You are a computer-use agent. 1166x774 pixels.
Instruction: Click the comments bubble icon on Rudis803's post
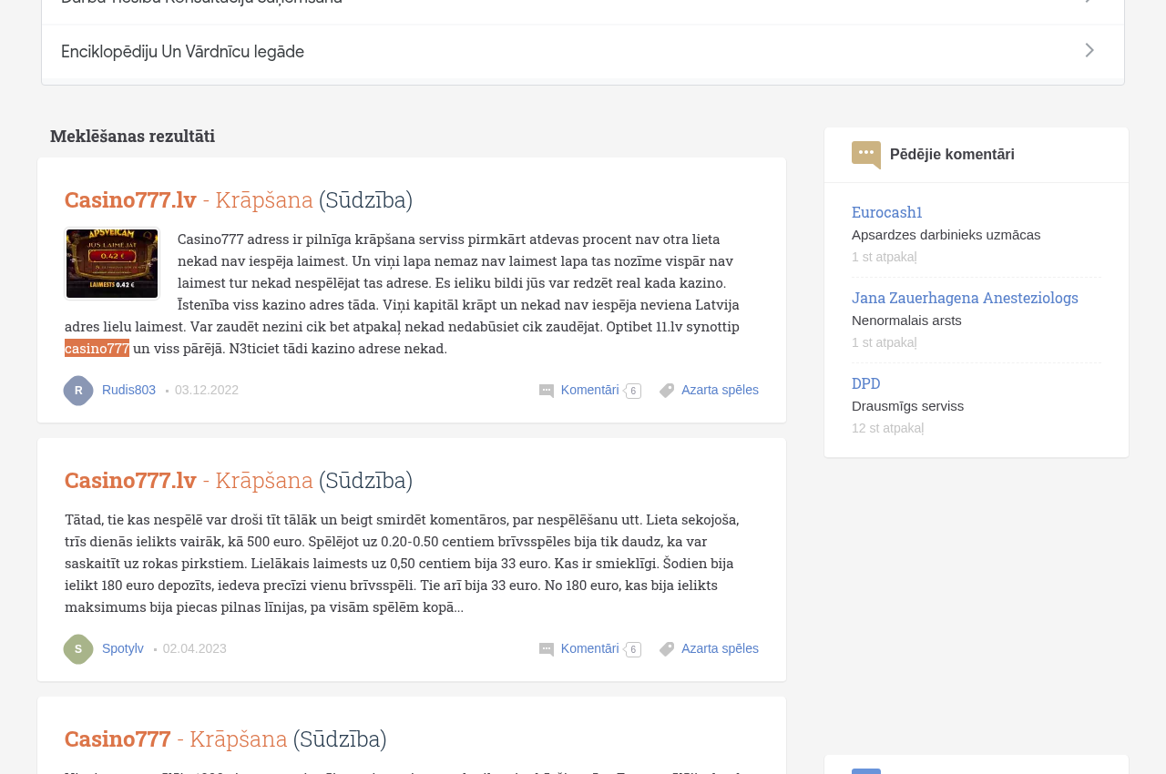click(547, 391)
